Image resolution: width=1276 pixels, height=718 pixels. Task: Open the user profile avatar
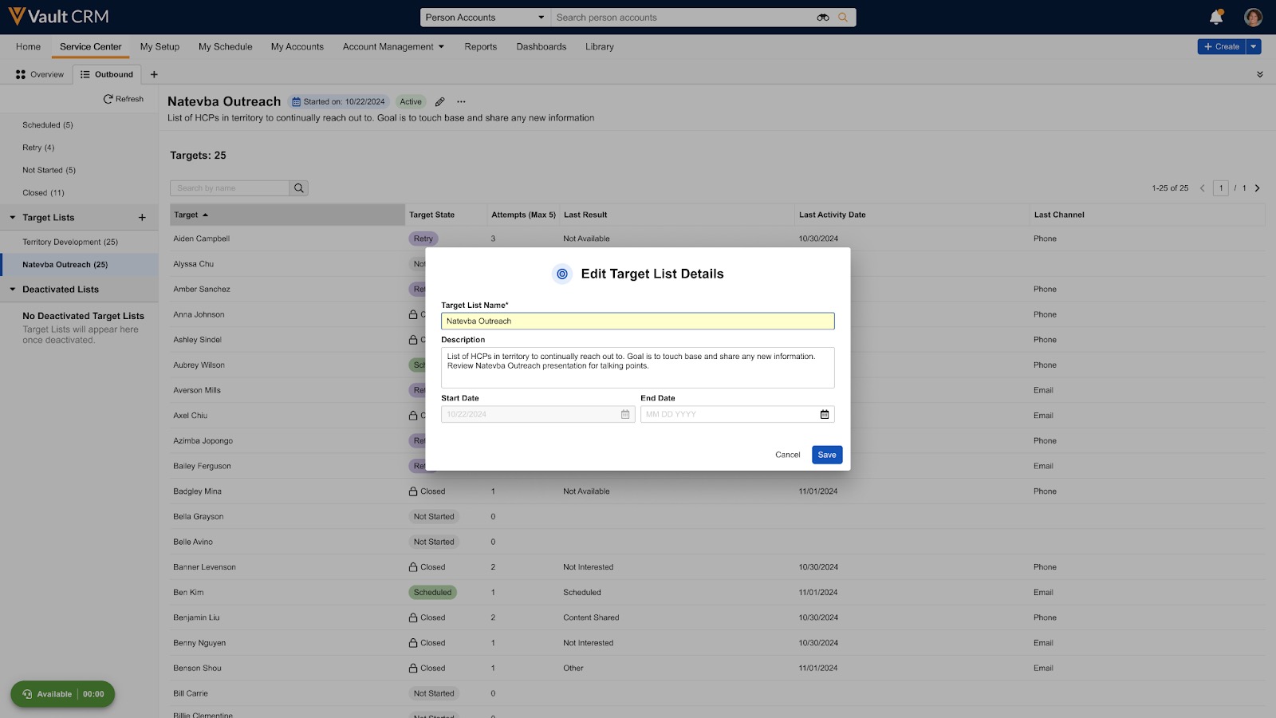click(1253, 17)
